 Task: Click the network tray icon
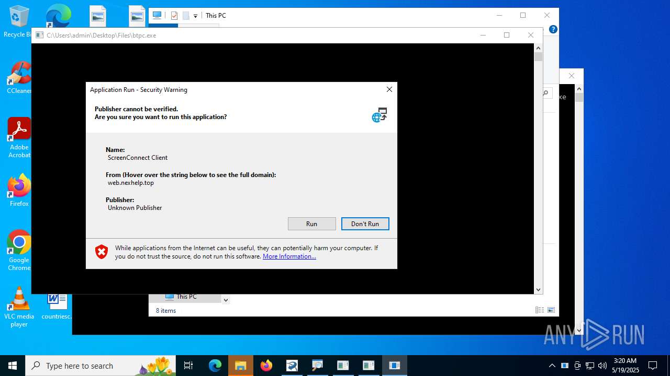click(x=590, y=366)
